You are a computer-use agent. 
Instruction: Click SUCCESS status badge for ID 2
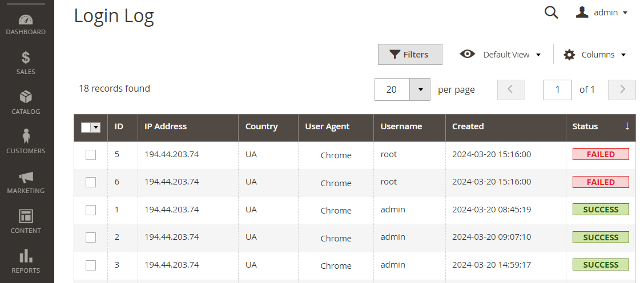[x=601, y=237]
